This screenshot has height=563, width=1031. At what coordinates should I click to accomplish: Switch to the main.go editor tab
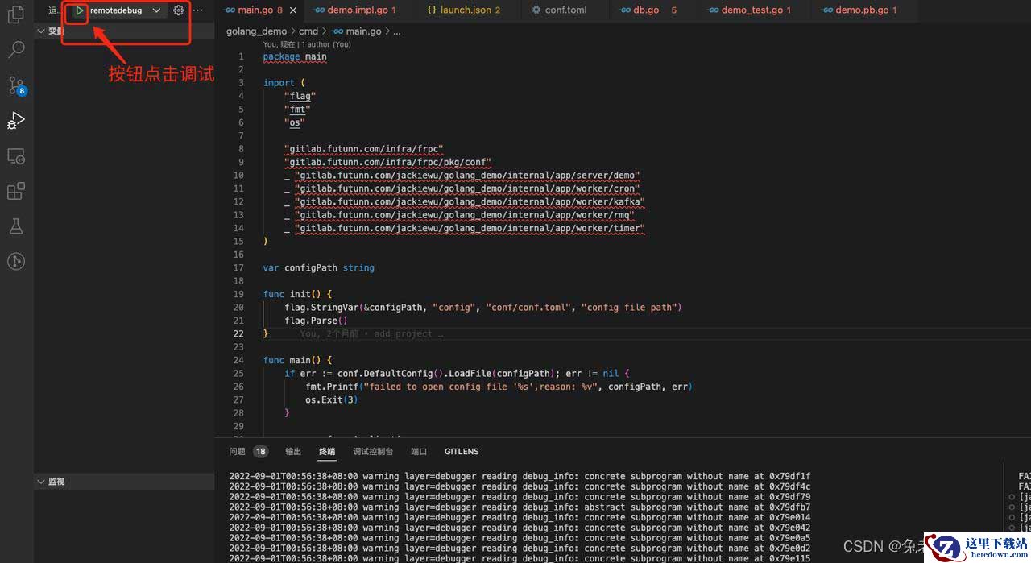pos(254,10)
